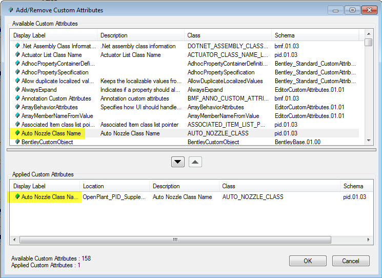382x278 pixels.
Task: Select the AlwaysExpand display label text
Action: tap(39, 90)
